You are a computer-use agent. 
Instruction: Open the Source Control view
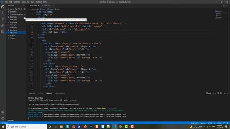click(x=3, y=19)
